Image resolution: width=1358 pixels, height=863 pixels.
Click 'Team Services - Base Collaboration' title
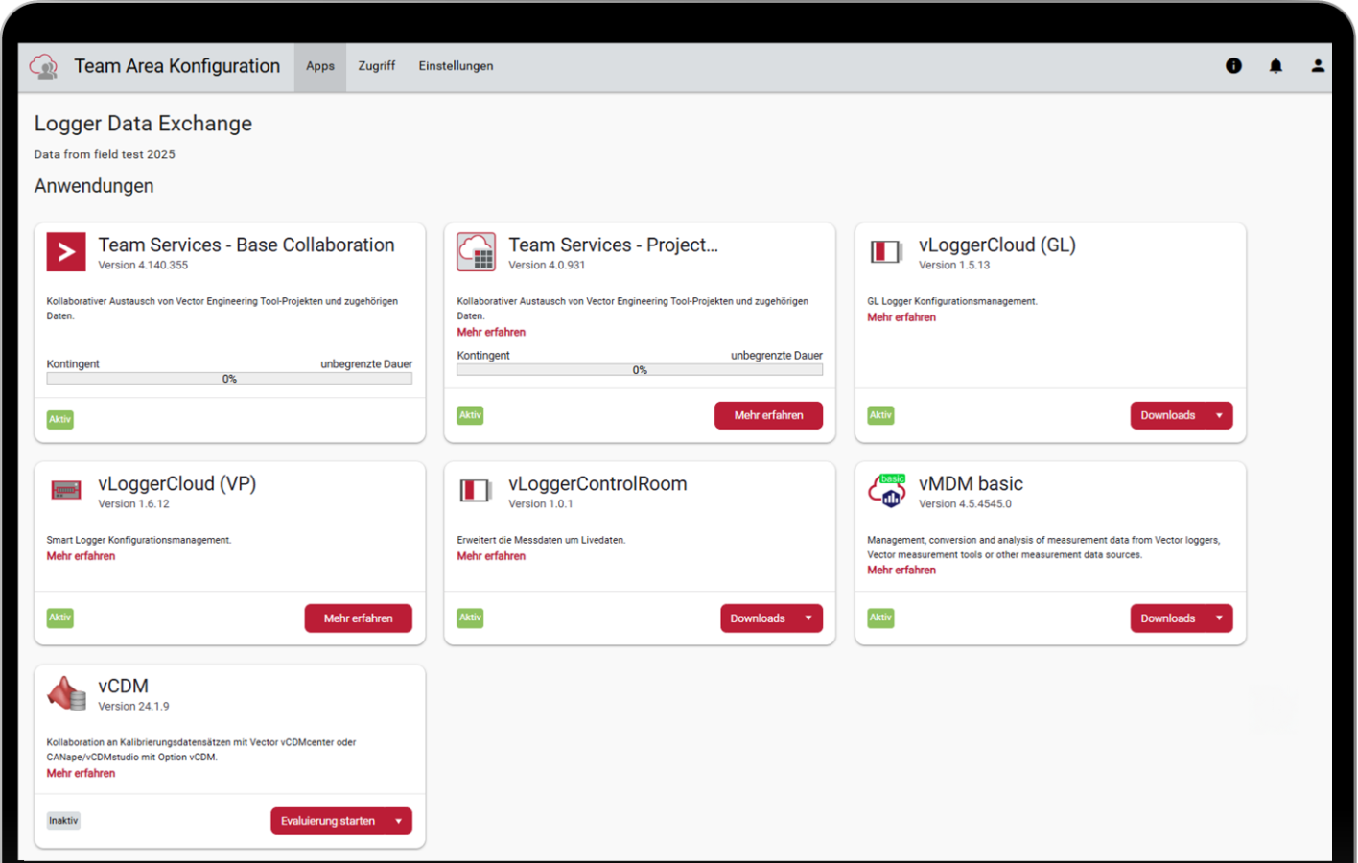(246, 245)
